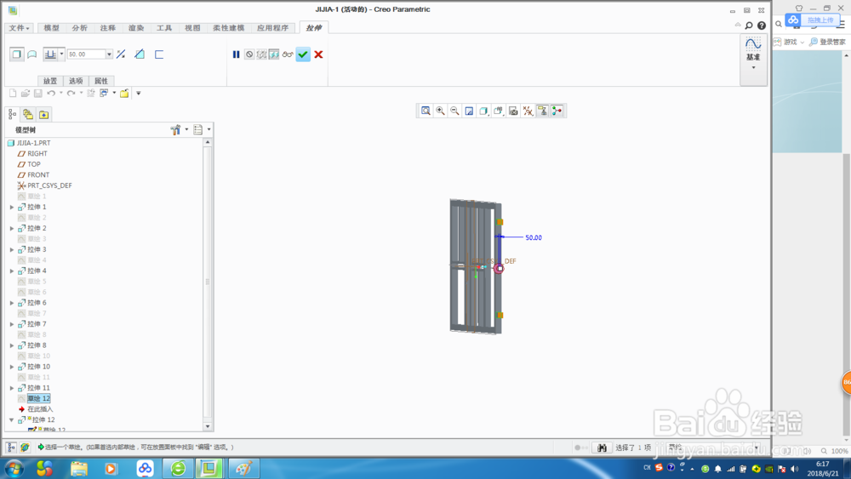Open the 放置 placement tab
This screenshot has width=851, height=479.
(x=50, y=81)
